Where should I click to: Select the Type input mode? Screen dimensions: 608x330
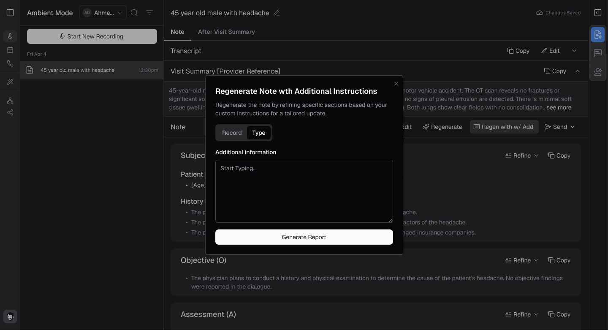click(259, 133)
